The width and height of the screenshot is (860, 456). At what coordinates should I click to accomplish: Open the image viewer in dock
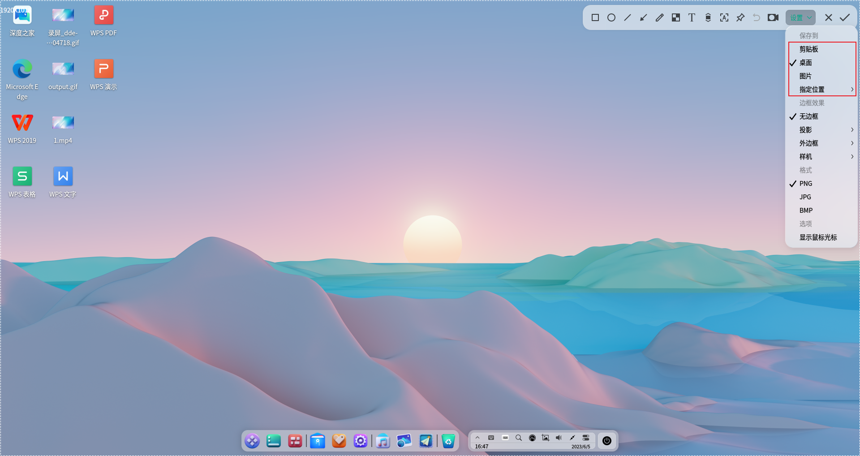(x=404, y=441)
